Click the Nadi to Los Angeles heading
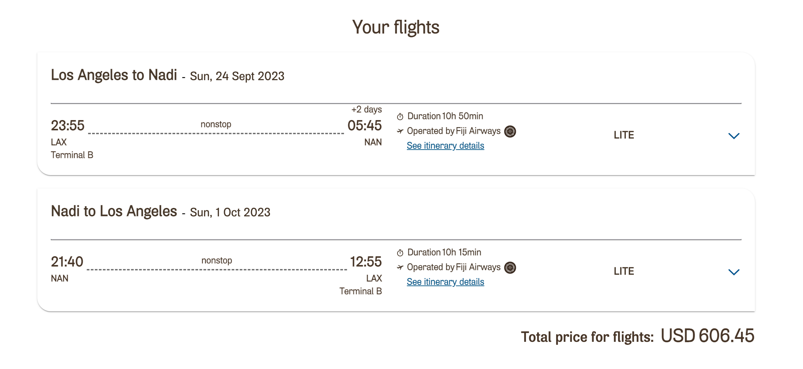Viewport: 803px width, 369px height. (114, 211)
